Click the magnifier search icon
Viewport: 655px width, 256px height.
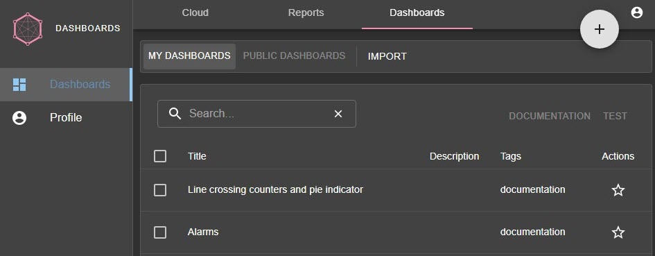coord(175,113)
